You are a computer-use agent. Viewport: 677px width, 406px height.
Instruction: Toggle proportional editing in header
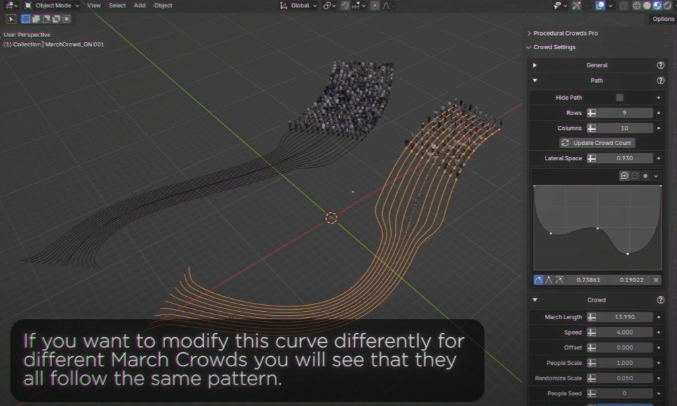376,5
